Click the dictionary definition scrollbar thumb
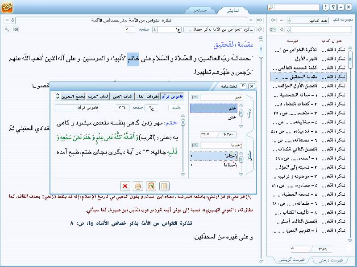Image resolution: width=357 pixels, height=267 pixels. [183, 122]
